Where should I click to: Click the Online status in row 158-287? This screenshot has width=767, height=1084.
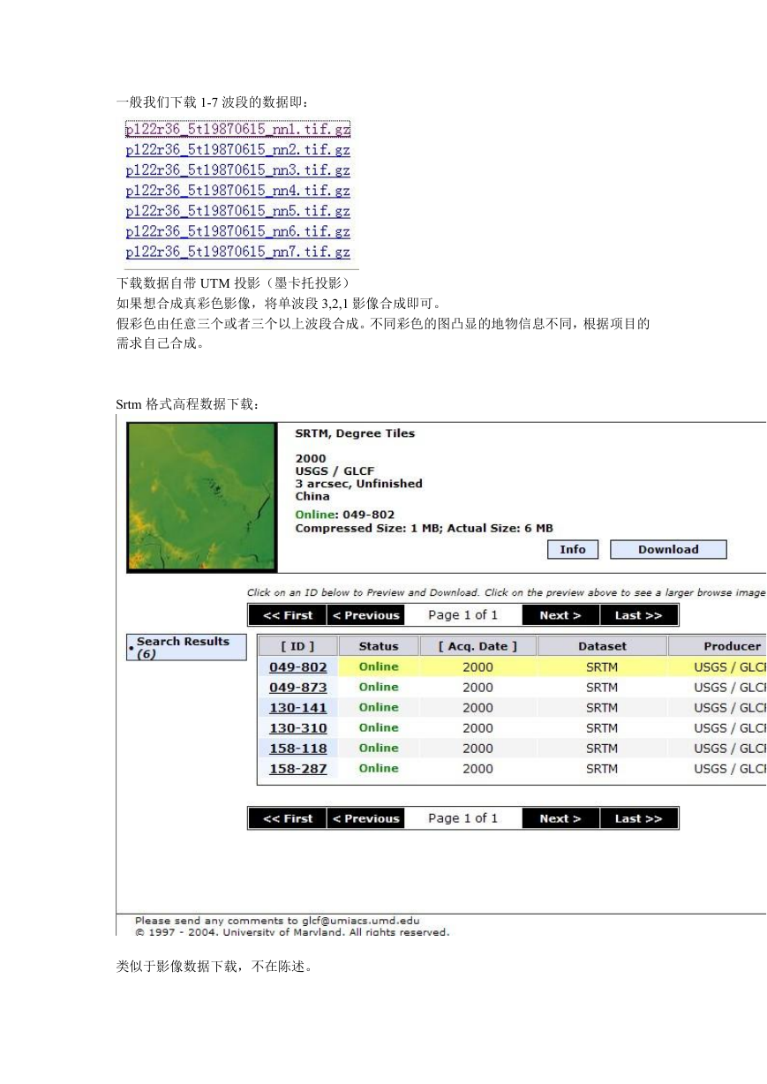pyautogui.click(x=379, y=768)
